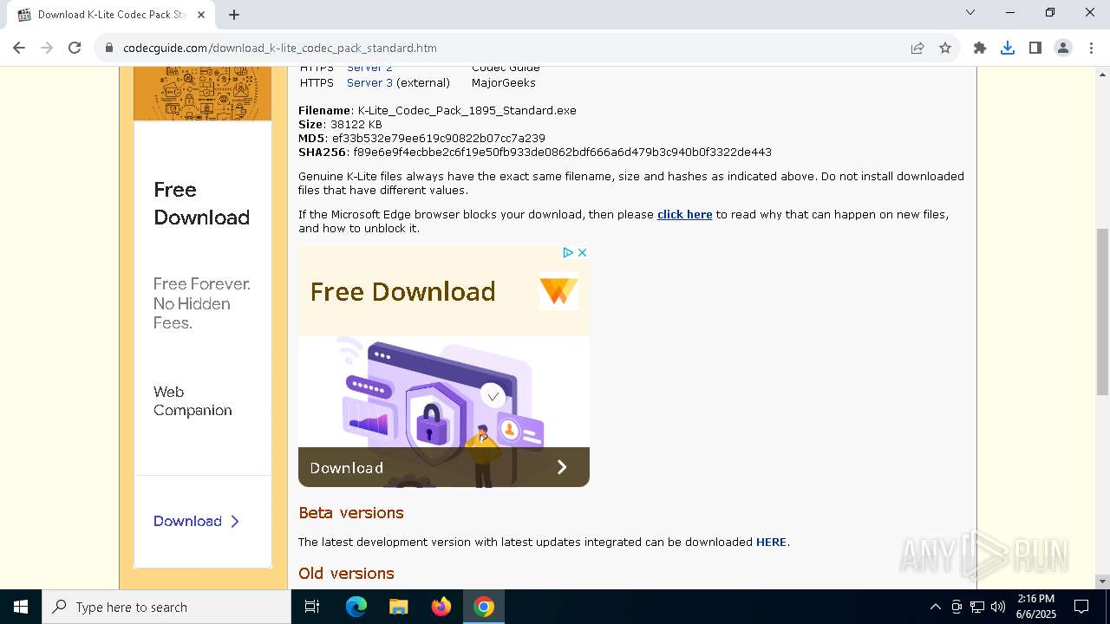Go back to previous page in Chrome

19,48
